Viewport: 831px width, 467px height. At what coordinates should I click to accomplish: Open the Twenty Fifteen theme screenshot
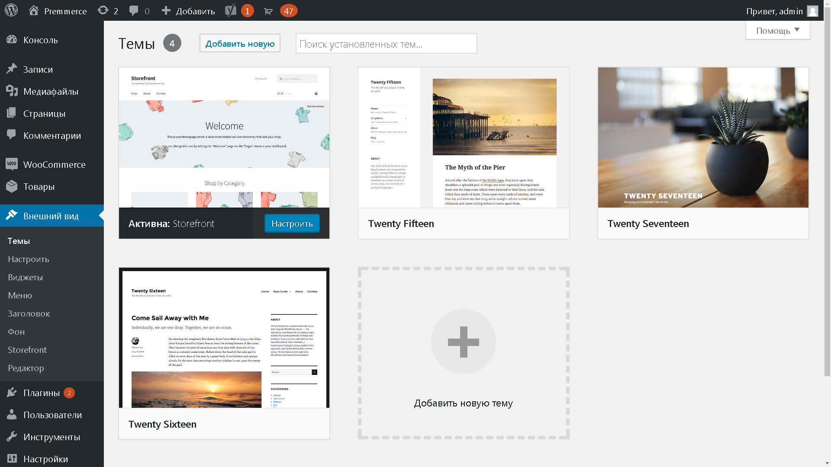[x=464, y=138]
